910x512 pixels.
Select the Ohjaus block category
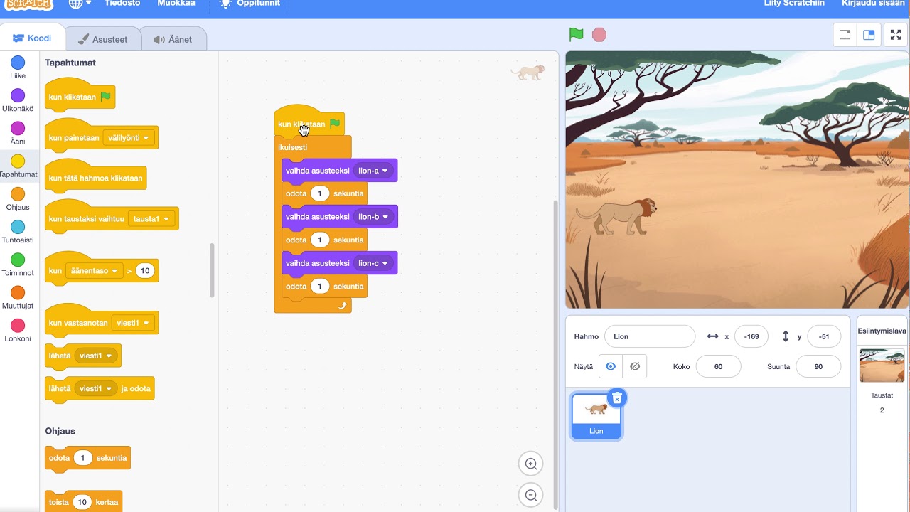(x=18, y=199)
